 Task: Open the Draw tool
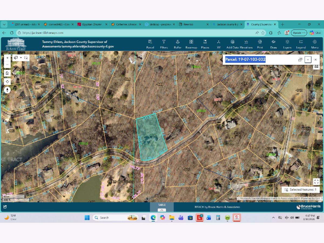pyautogui.click(x=274, y=44)
